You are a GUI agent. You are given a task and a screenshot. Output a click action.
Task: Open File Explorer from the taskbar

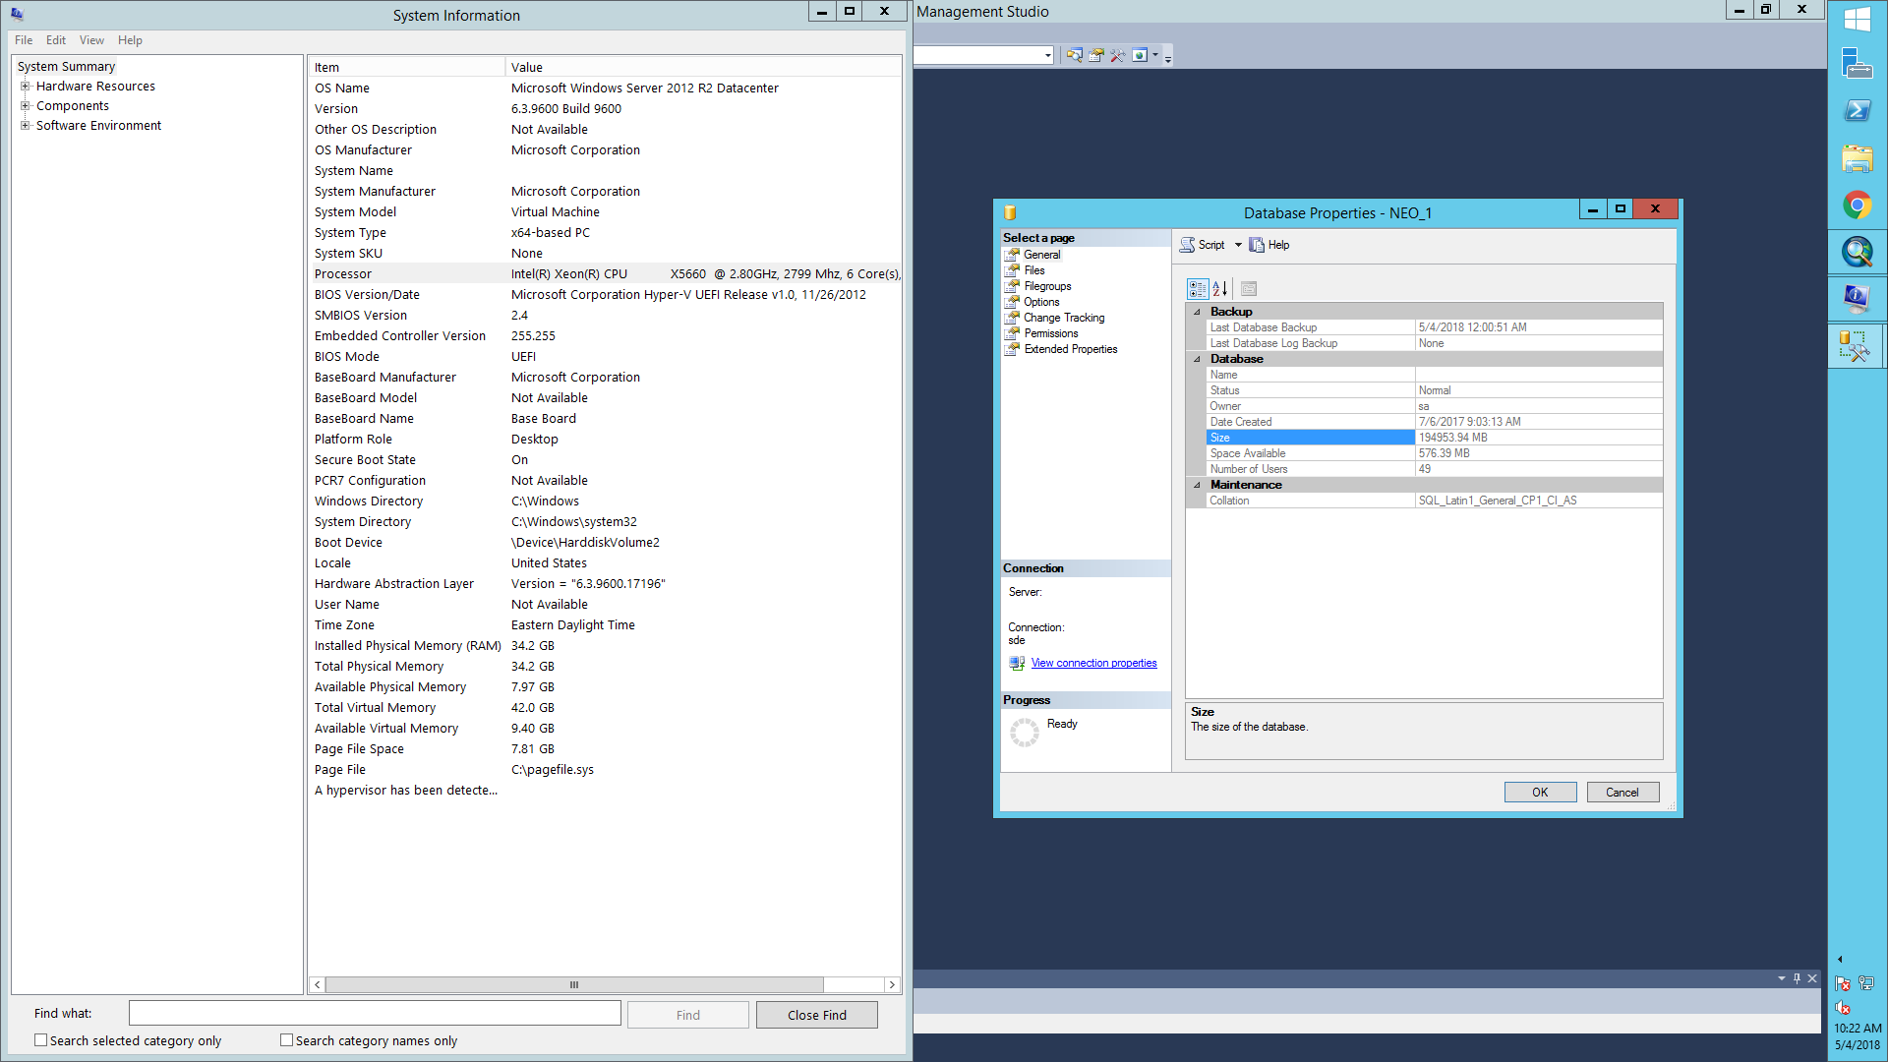(x=1858, y=158)
